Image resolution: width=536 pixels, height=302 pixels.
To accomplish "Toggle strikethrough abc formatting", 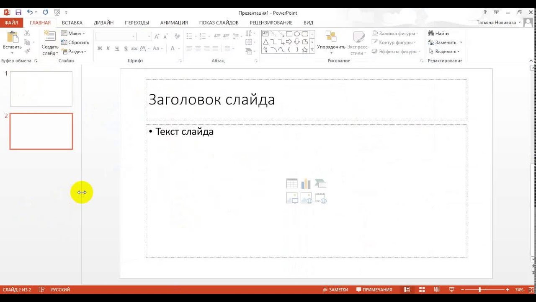I will coord(134,49).
